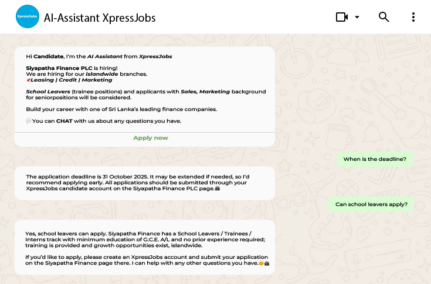Select the 'Can school leavers apply?' message
The width and height of the screenshot is (431, 284).
click(x=371, y=205)
